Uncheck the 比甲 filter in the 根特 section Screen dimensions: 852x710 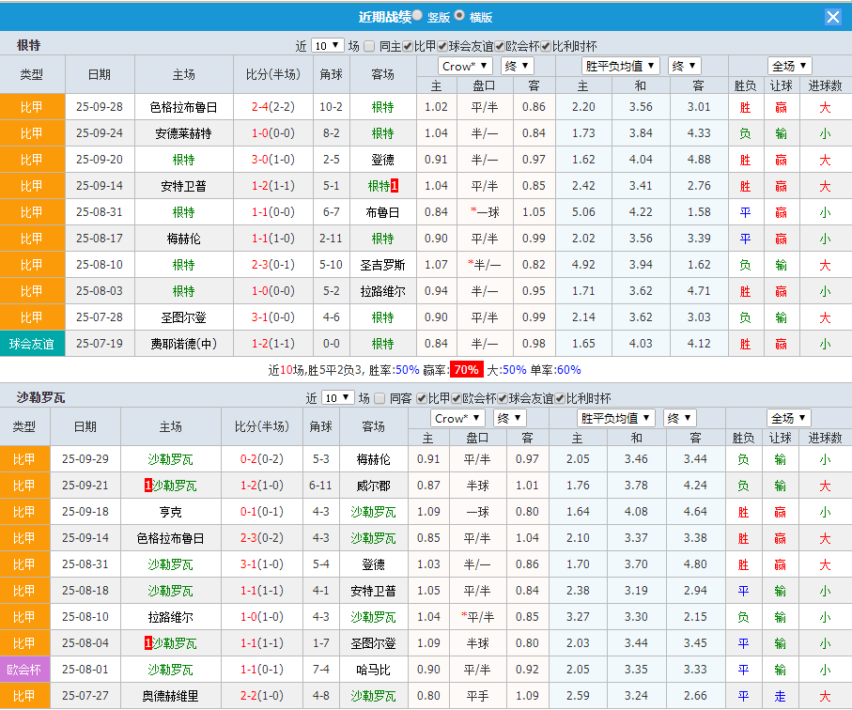tap(407, 45)
